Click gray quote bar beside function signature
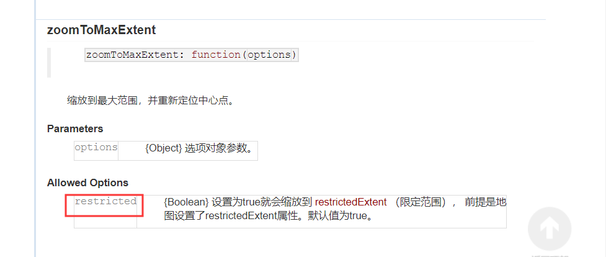Viewport: 606px width, 257px height. (49, 63)
